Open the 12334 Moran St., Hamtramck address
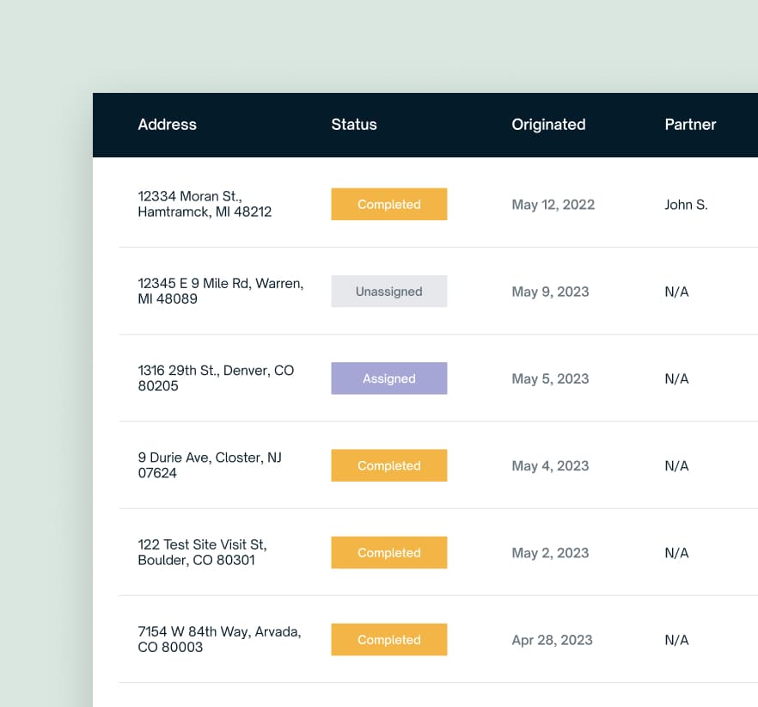 point(205,204)
